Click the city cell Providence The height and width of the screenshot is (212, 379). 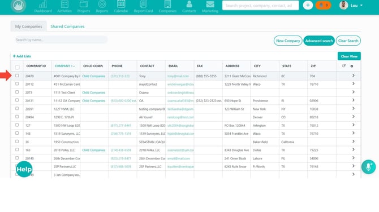(260, 101)
